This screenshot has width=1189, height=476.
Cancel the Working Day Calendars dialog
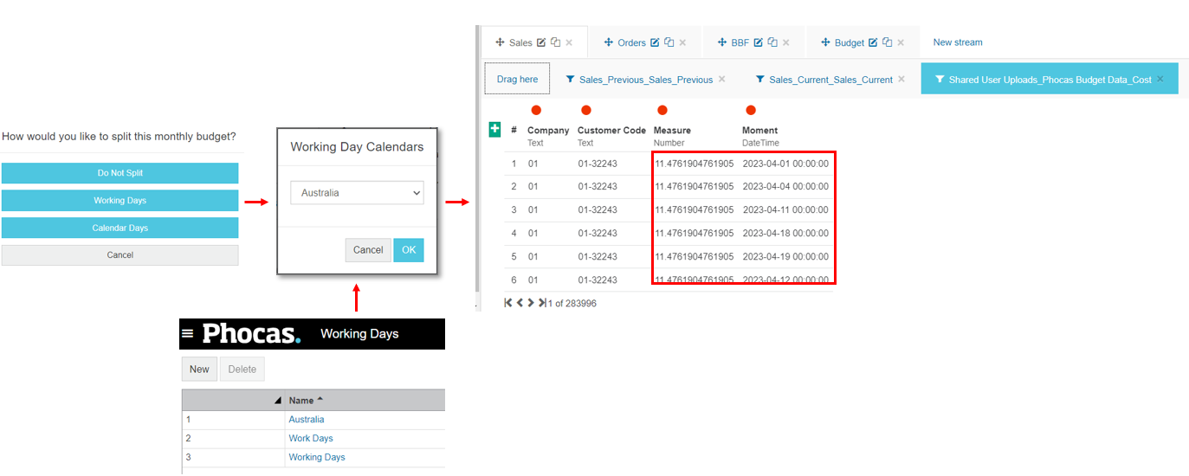click(368, 250)
